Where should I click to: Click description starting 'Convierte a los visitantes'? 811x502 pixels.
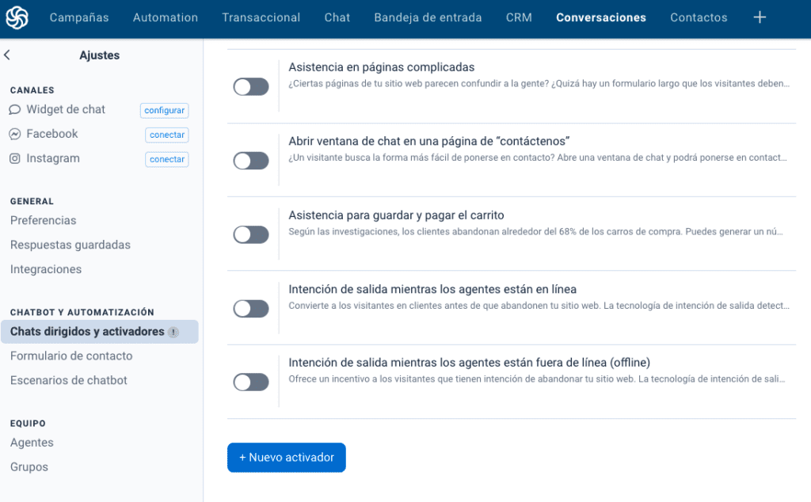coord(539,306)
